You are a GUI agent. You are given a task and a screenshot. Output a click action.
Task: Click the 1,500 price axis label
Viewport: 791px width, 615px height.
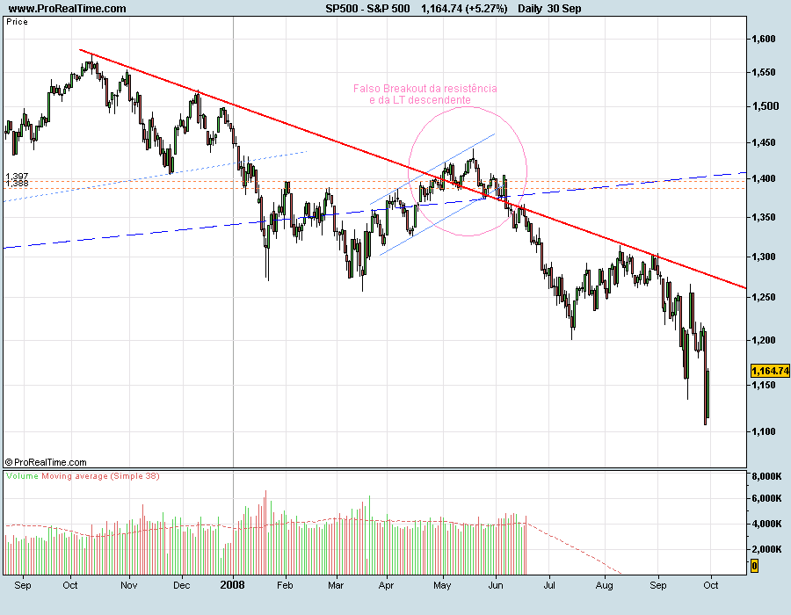(x=765, y=106)
